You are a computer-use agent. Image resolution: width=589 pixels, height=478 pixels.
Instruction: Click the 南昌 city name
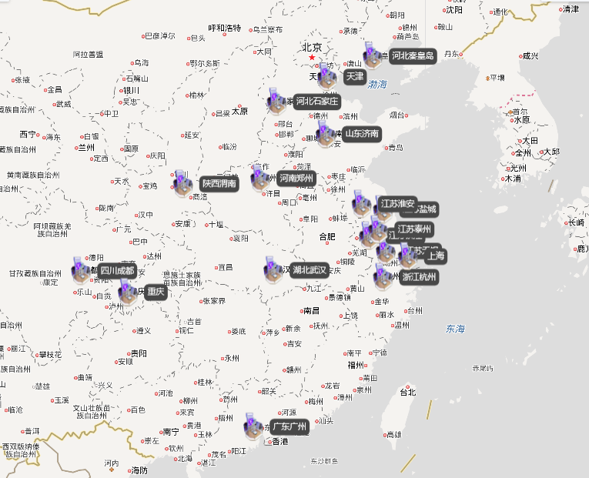(311, 310)
